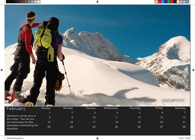Select the green swatch in color bar
The height and width of the screenshot is (140, 195).
coord(169,2)
